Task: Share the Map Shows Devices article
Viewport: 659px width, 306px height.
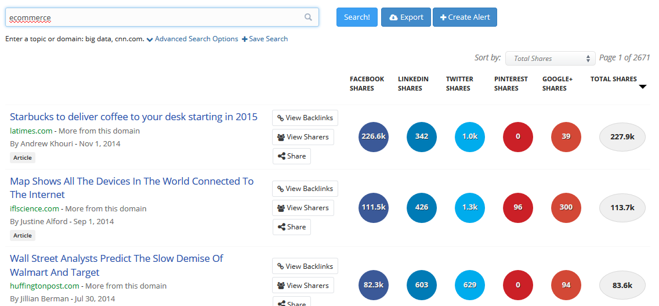Action: coord(292,227)
